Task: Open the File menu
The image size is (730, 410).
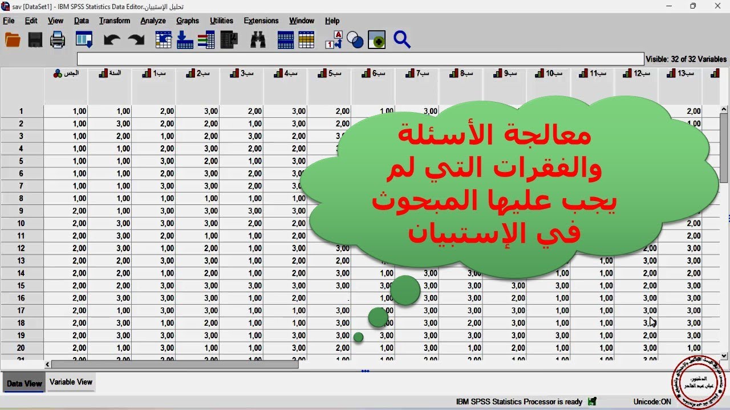Action: [9, 20]
